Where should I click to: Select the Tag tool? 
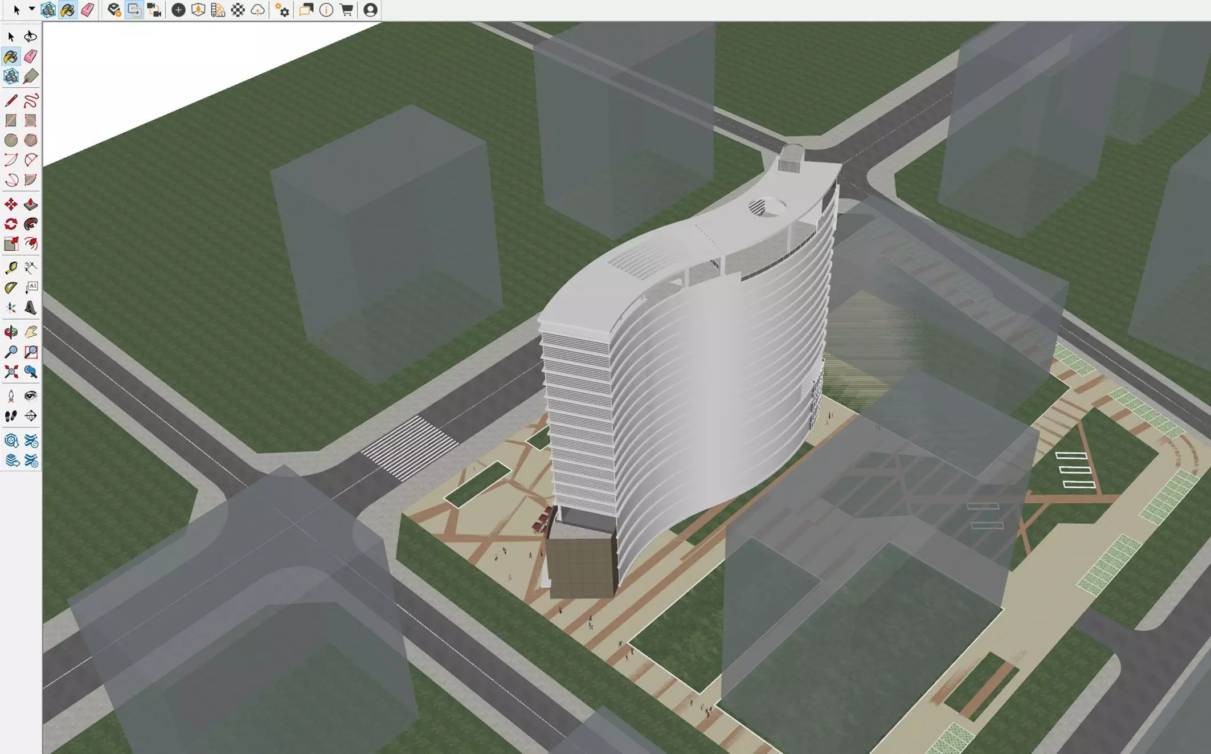(31, 76)
